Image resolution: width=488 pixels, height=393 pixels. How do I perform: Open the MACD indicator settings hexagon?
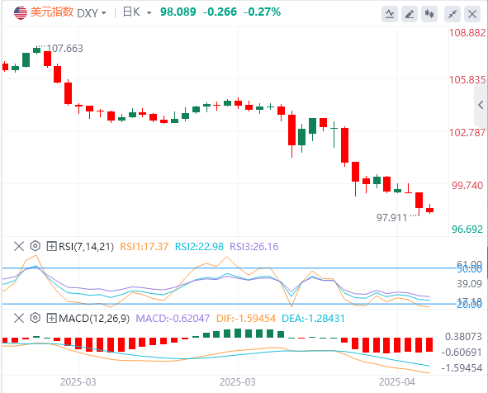pyautogui.click(x=36, y=318)
